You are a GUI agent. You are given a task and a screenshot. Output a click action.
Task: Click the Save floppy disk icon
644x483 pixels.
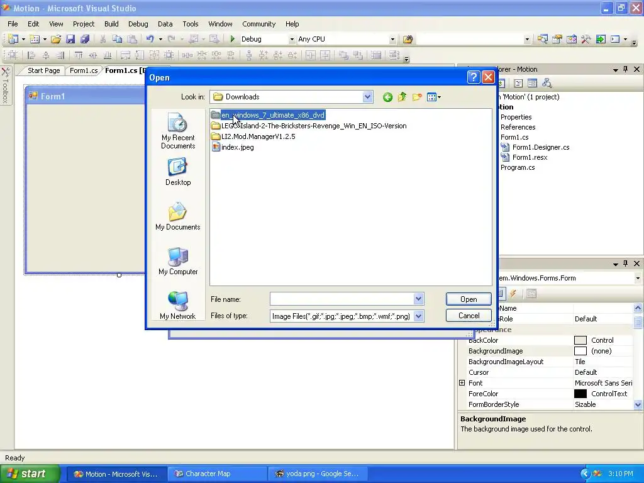[70, 39]
